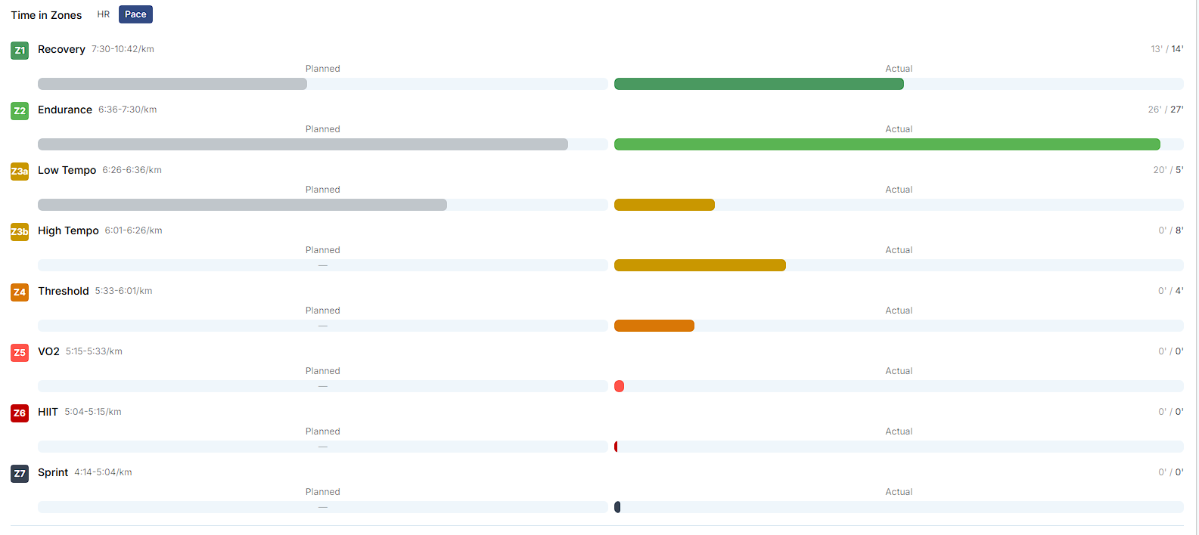Select the Pace zones tab
Viewport: 1199px width, 535px height.
click(x=135, y=14)
